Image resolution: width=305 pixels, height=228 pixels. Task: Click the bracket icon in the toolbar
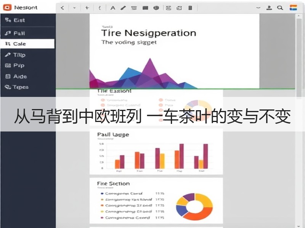(x=100, y=8)
